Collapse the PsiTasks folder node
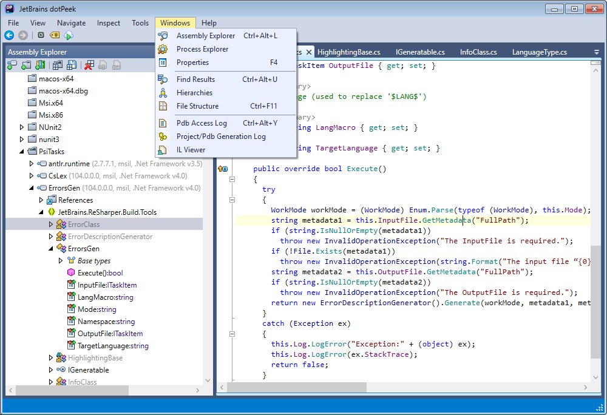The image size is (607, 415). click(22, 152)
